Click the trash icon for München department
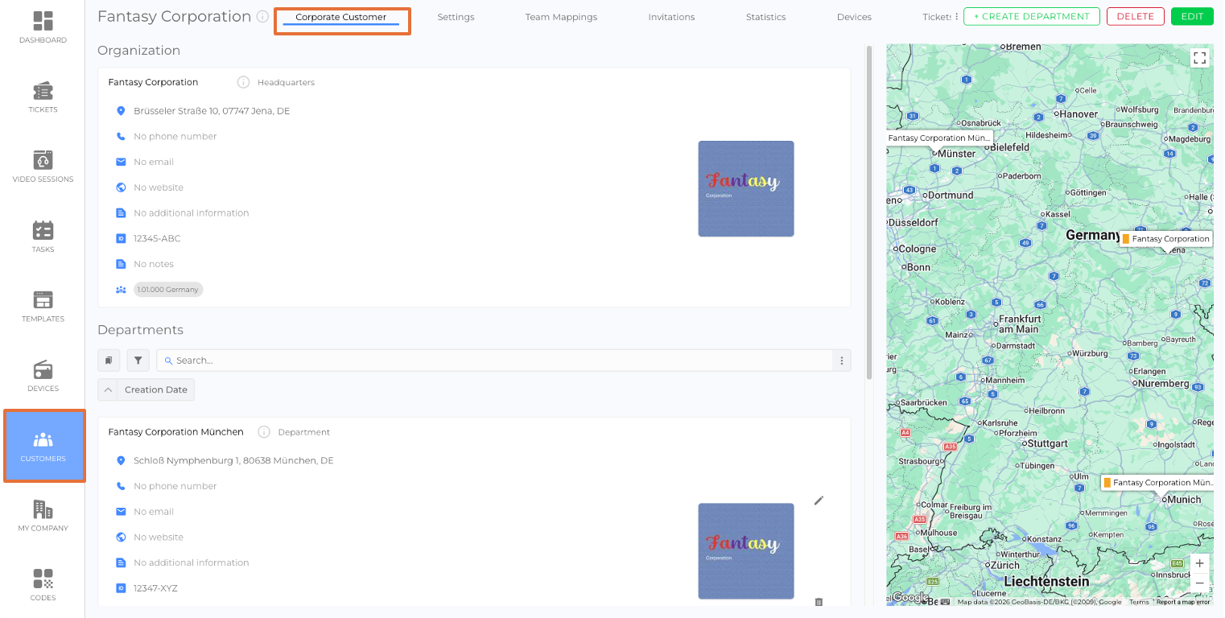Screen dimensions: 1225x618 819,602
